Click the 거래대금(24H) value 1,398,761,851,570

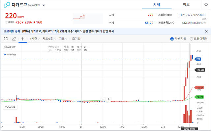point(191,23)
